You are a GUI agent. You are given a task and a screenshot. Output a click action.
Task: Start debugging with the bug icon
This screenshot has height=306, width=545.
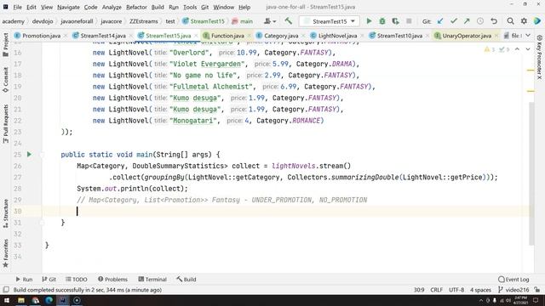point(382,21)
